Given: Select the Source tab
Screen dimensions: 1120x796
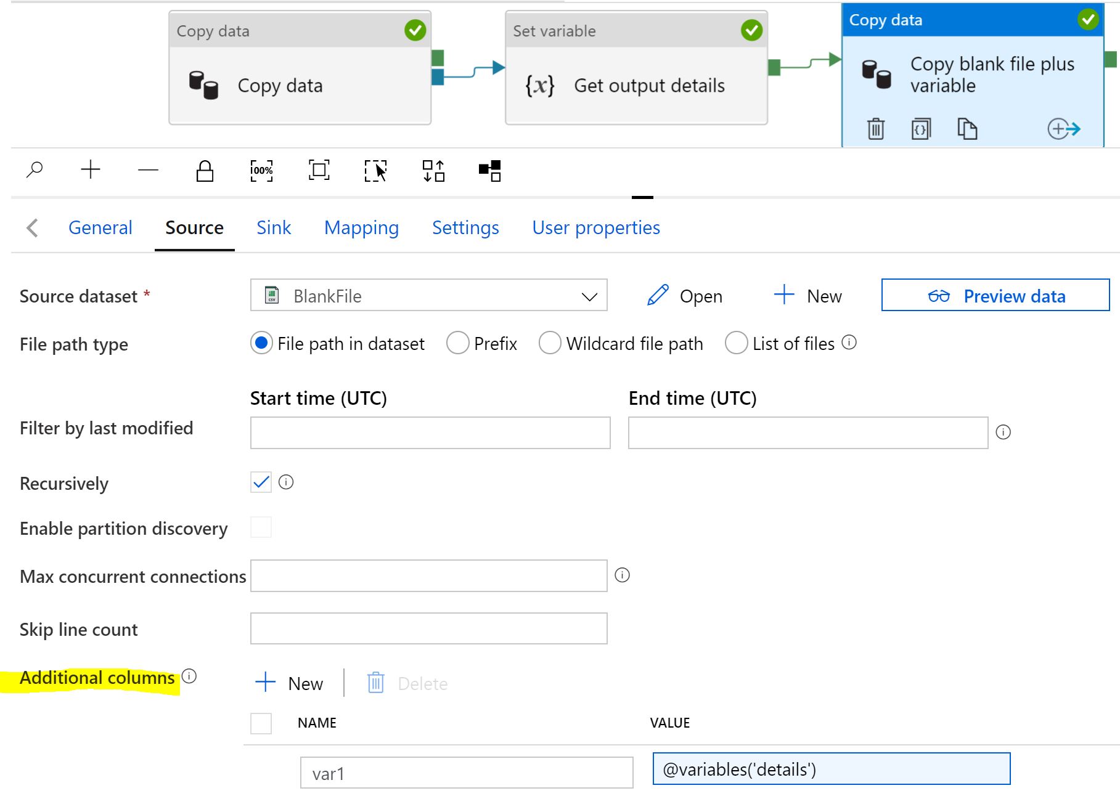Looking at the screenshot, I should click(x=194, y=228).
